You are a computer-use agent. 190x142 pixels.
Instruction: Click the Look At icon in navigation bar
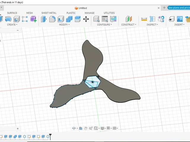pos(80,128)
